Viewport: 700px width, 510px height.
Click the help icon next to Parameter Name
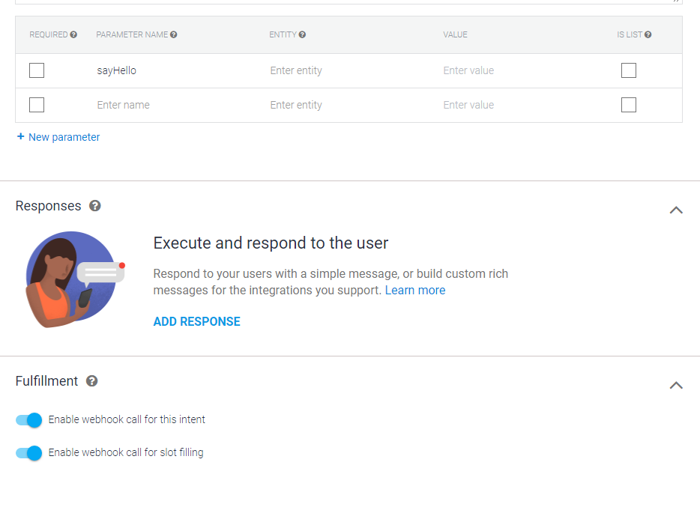coord(174,35)
